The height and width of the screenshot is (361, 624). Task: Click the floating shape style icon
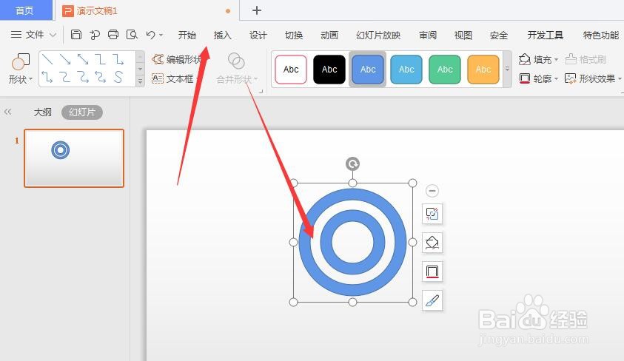(x=432, y=214)
